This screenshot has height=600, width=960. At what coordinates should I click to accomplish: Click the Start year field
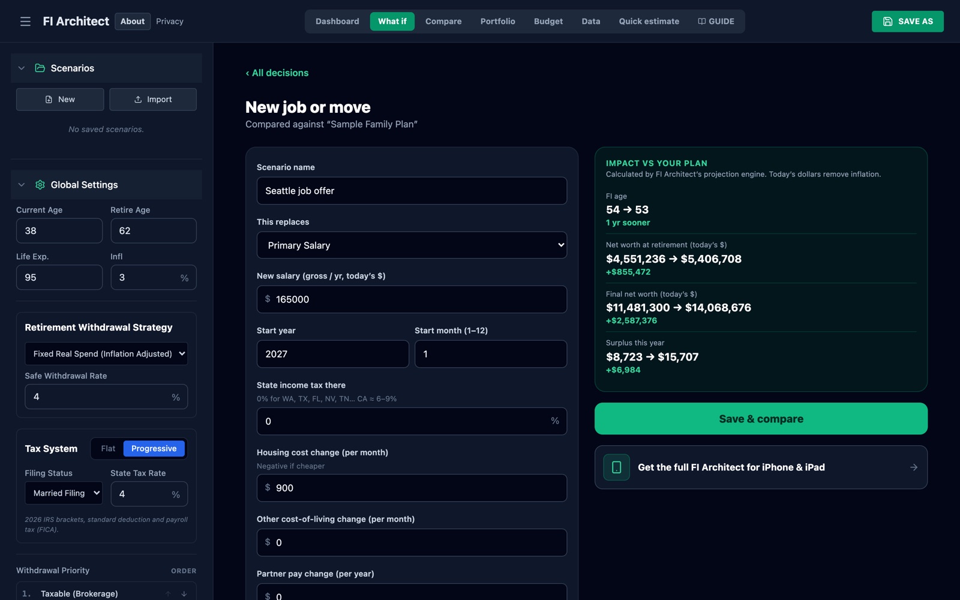point(333,354)
